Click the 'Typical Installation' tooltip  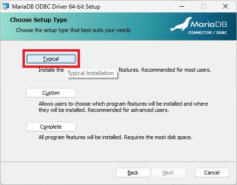pyautogui.click(x=91, y=73)
